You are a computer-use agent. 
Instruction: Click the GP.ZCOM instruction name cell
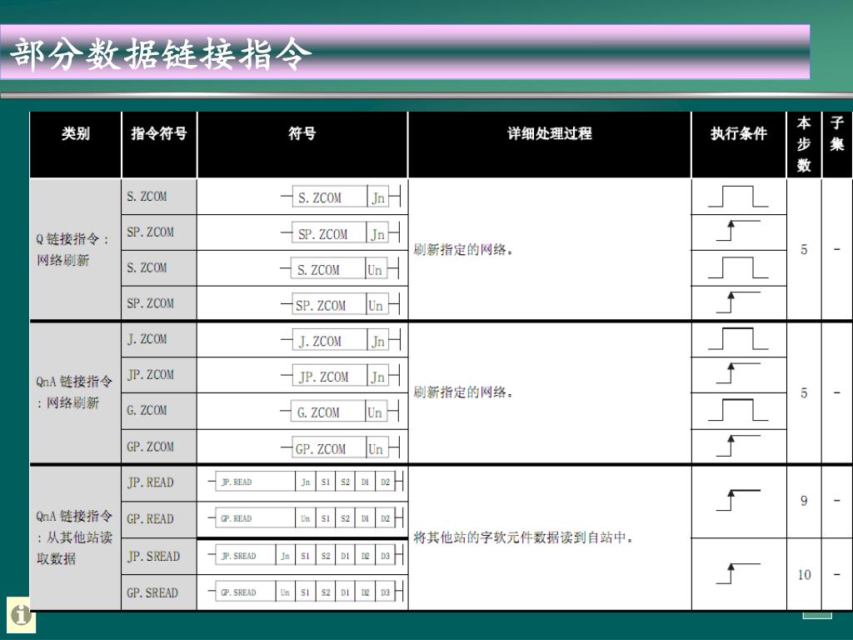(159, 447)
